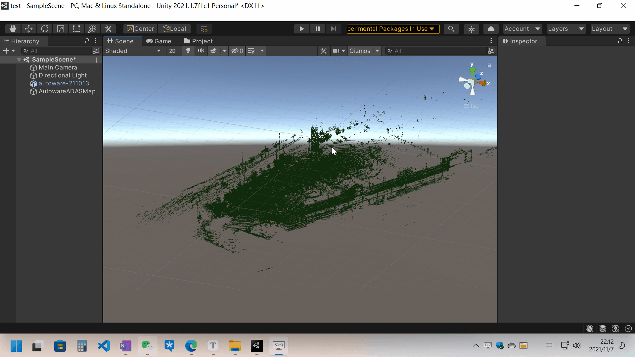Viewport: 635px width, 357px height.
Task: Select autoware-211013 in Hierarchy
Action: tap(64, 83)
